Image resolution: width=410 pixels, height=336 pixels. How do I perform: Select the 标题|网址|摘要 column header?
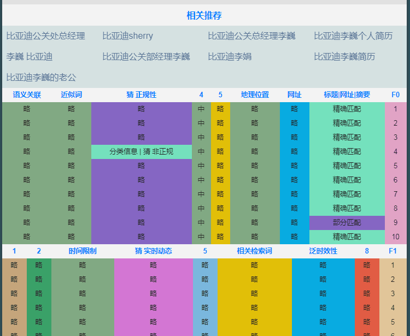(x=347, y=95)
